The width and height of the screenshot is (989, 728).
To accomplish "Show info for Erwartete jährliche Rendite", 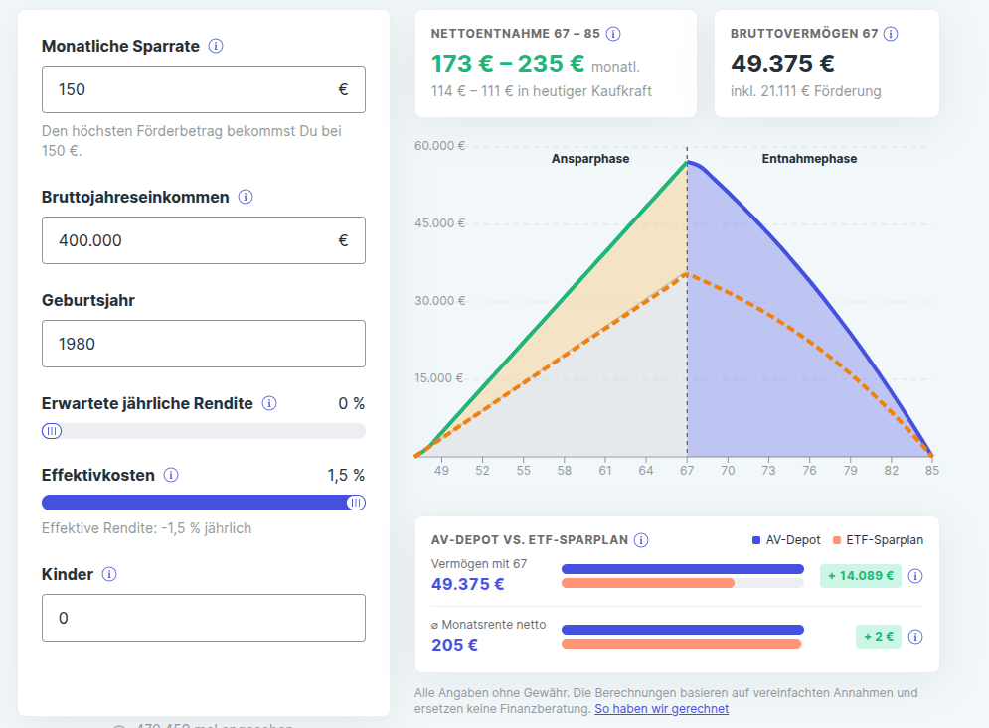I will (269, 403).
